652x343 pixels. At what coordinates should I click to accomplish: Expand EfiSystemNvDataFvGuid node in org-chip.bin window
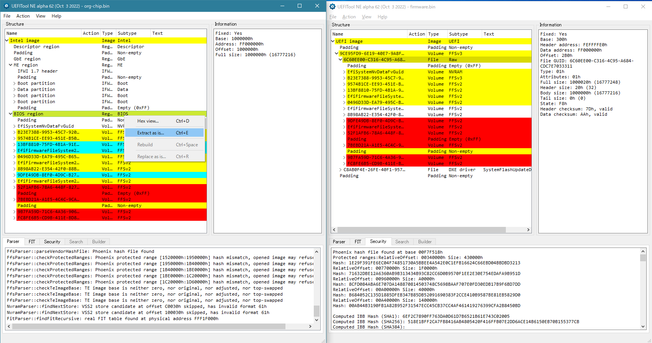point(15,126)
